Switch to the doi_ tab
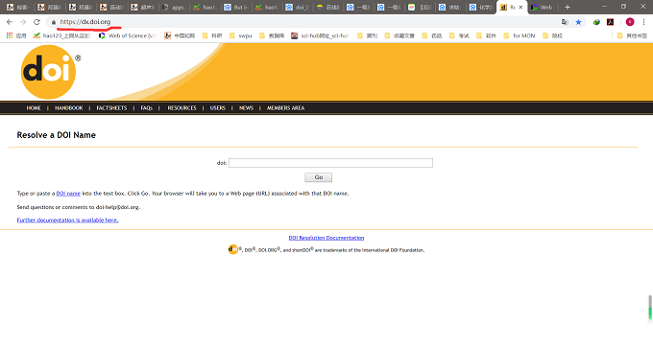The image size is (653, 349). coord(298,7)
